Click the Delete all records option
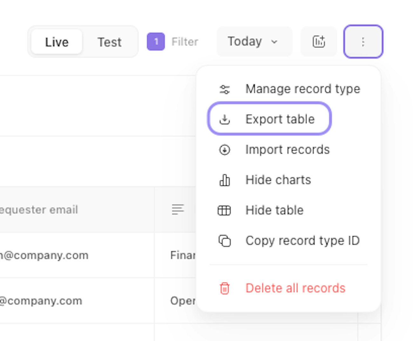The height and width of the screenshot is (341, 413). click(x=295, y=288)
